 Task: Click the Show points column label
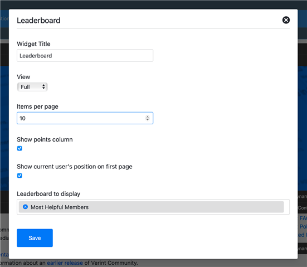[x=45, y=139]
